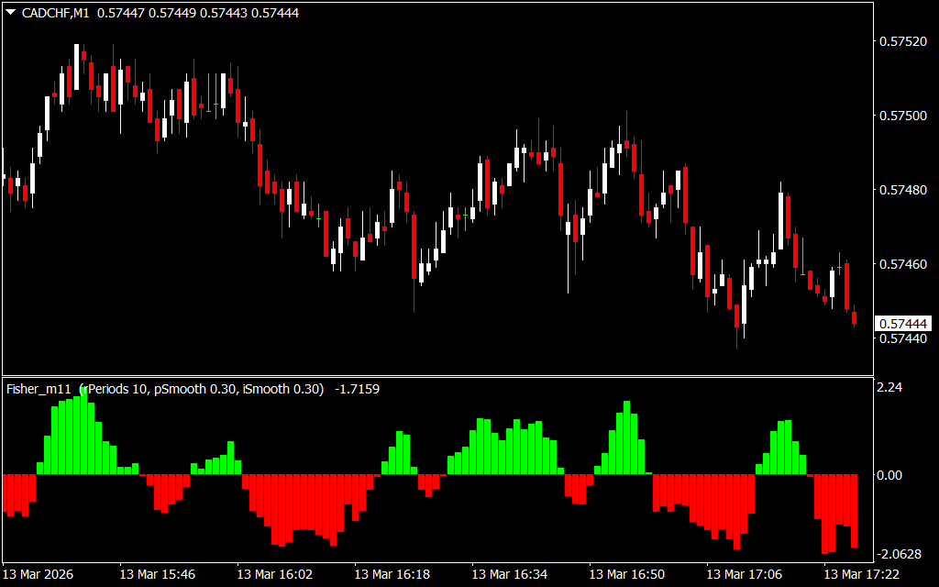Click the highlighted current price label 0.57444

[x=904, y=324]
